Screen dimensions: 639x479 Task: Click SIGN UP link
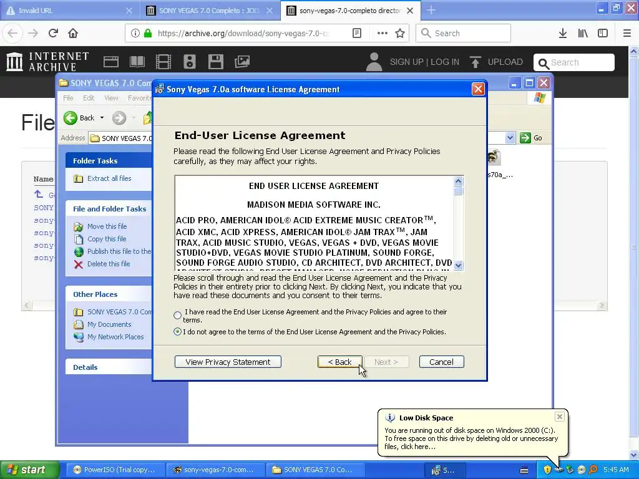click(x=406, y=62)
